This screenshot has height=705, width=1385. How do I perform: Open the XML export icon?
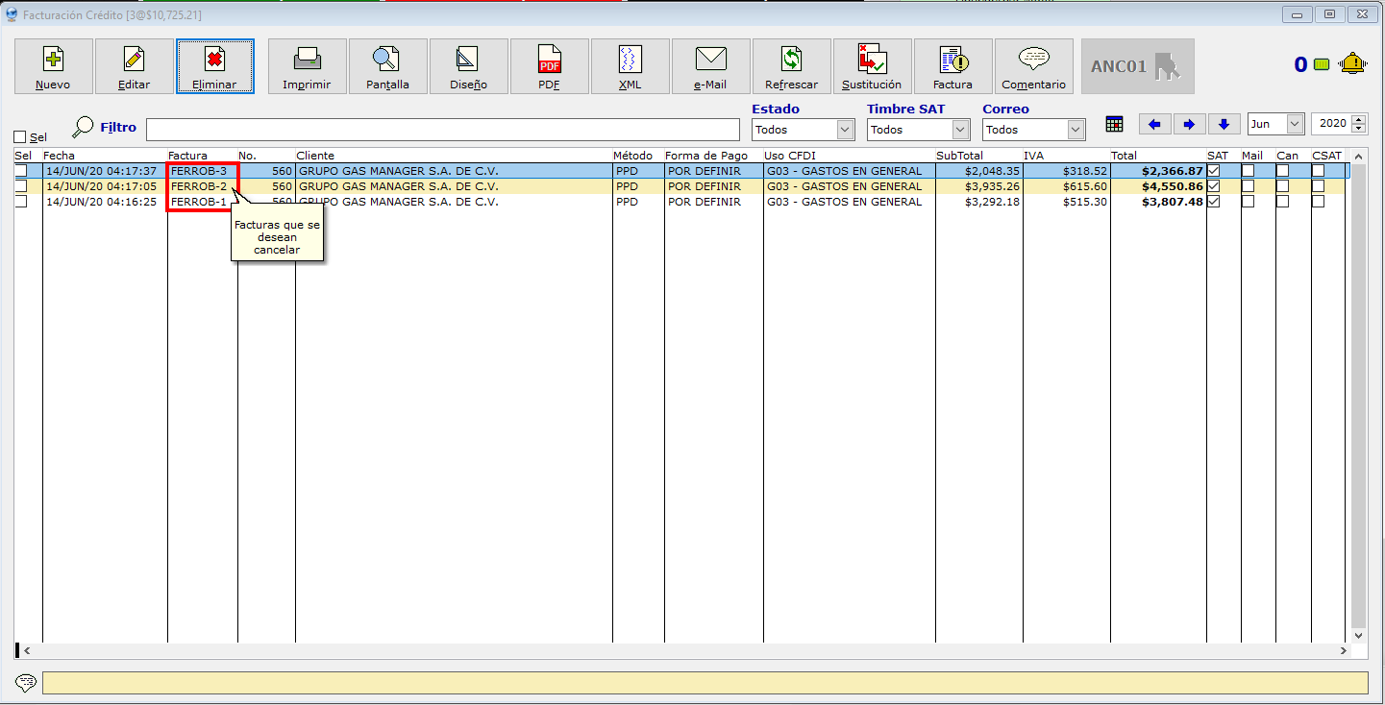(x=630, y=66)
